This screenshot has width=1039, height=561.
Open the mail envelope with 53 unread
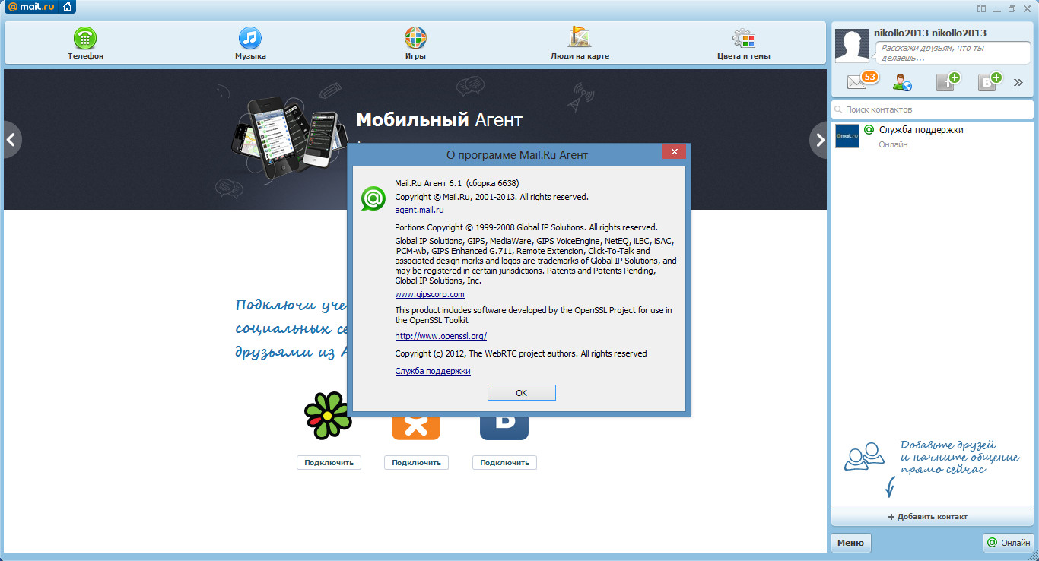[863, 81]
